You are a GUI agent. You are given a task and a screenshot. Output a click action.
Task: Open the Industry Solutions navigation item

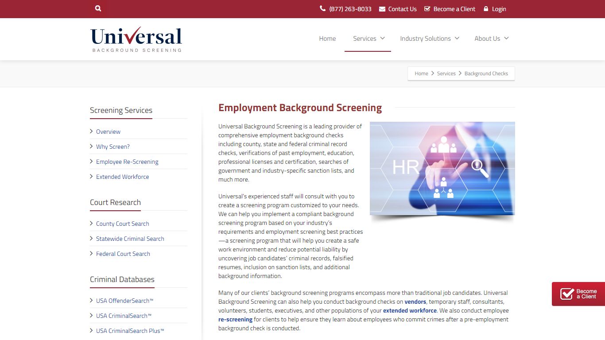pyautogui.click(x=425, y=39)
